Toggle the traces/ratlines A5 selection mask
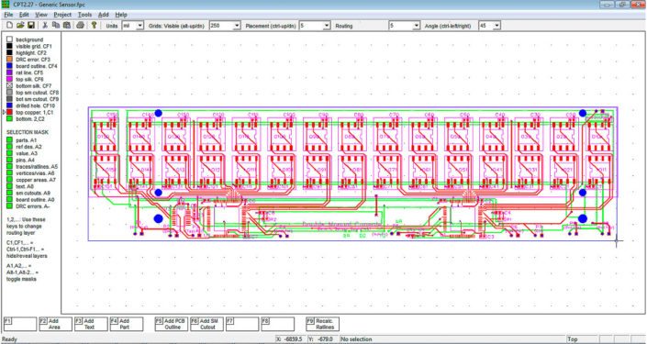 point(9,167)
